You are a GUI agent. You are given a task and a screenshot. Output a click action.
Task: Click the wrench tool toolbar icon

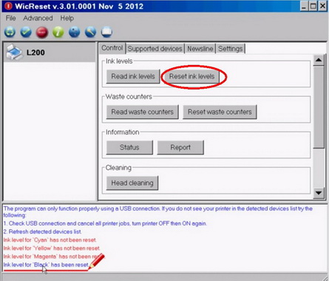(x=90, y=33)
